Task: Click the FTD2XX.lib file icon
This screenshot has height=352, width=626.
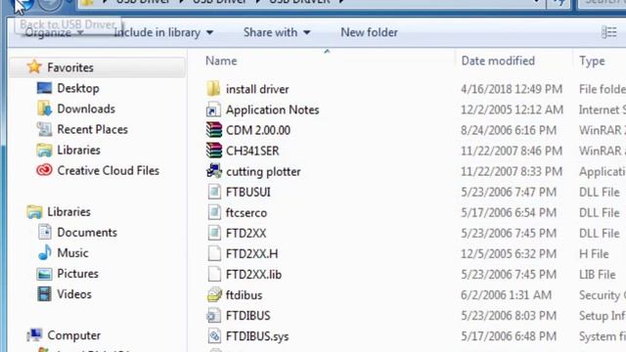Action: pos(214,274)
